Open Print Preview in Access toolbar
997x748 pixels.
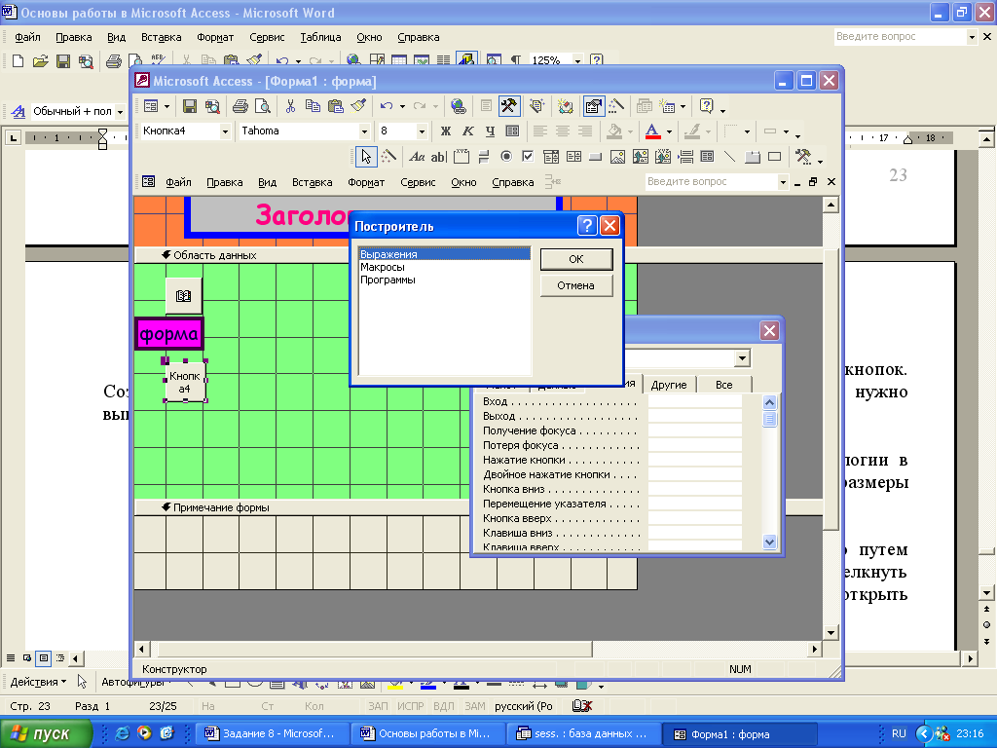pyautogui.click(x=262, y=106)
